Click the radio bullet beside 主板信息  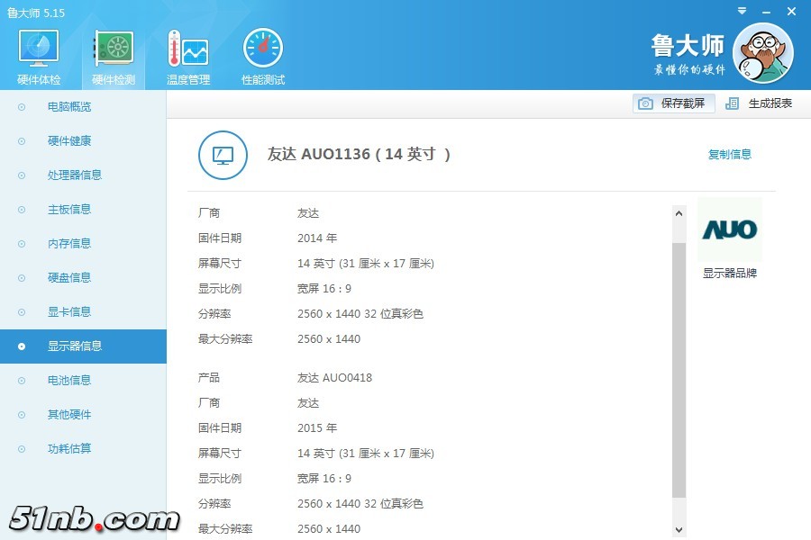22,210
